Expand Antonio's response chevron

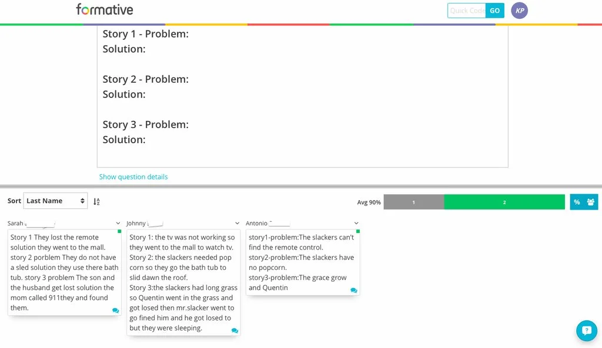tap(356, 223)
